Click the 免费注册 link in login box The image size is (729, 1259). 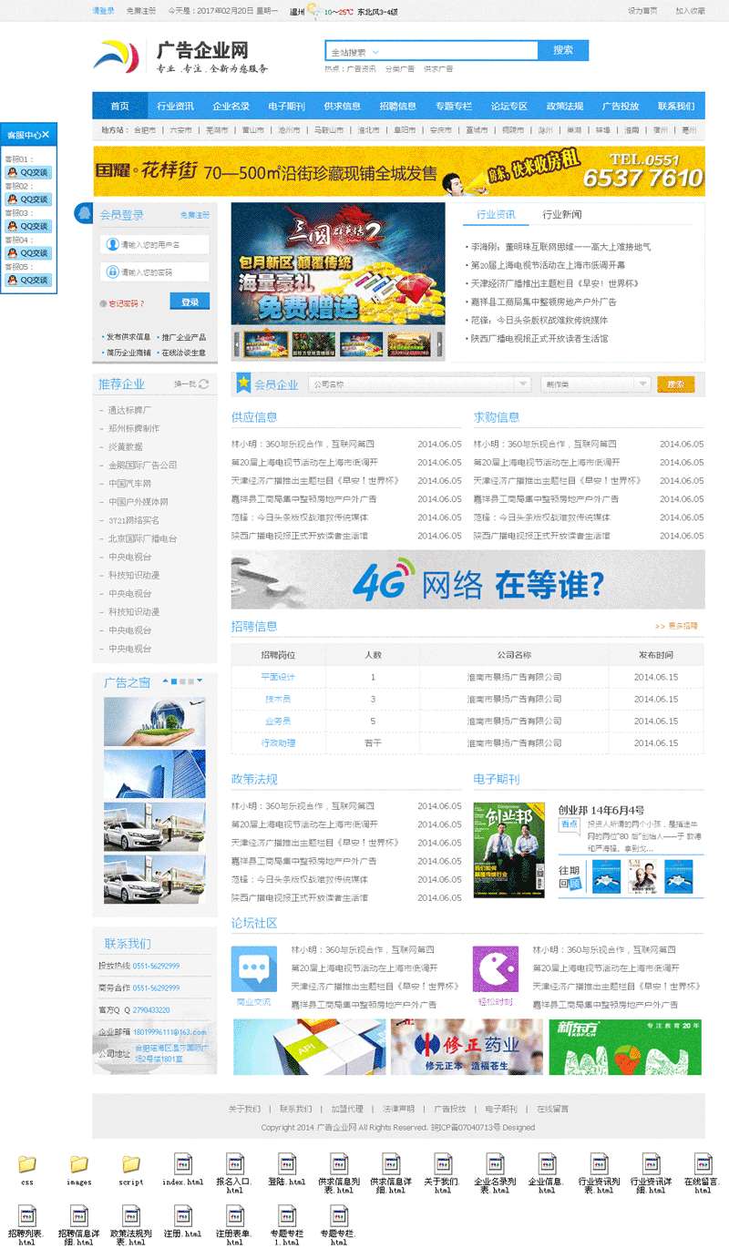click(194, 215)
